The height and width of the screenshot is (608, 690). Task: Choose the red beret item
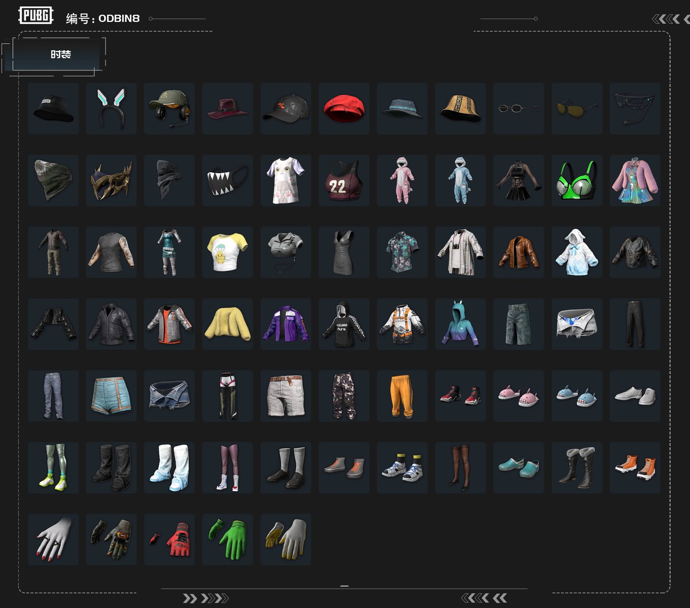344,108
